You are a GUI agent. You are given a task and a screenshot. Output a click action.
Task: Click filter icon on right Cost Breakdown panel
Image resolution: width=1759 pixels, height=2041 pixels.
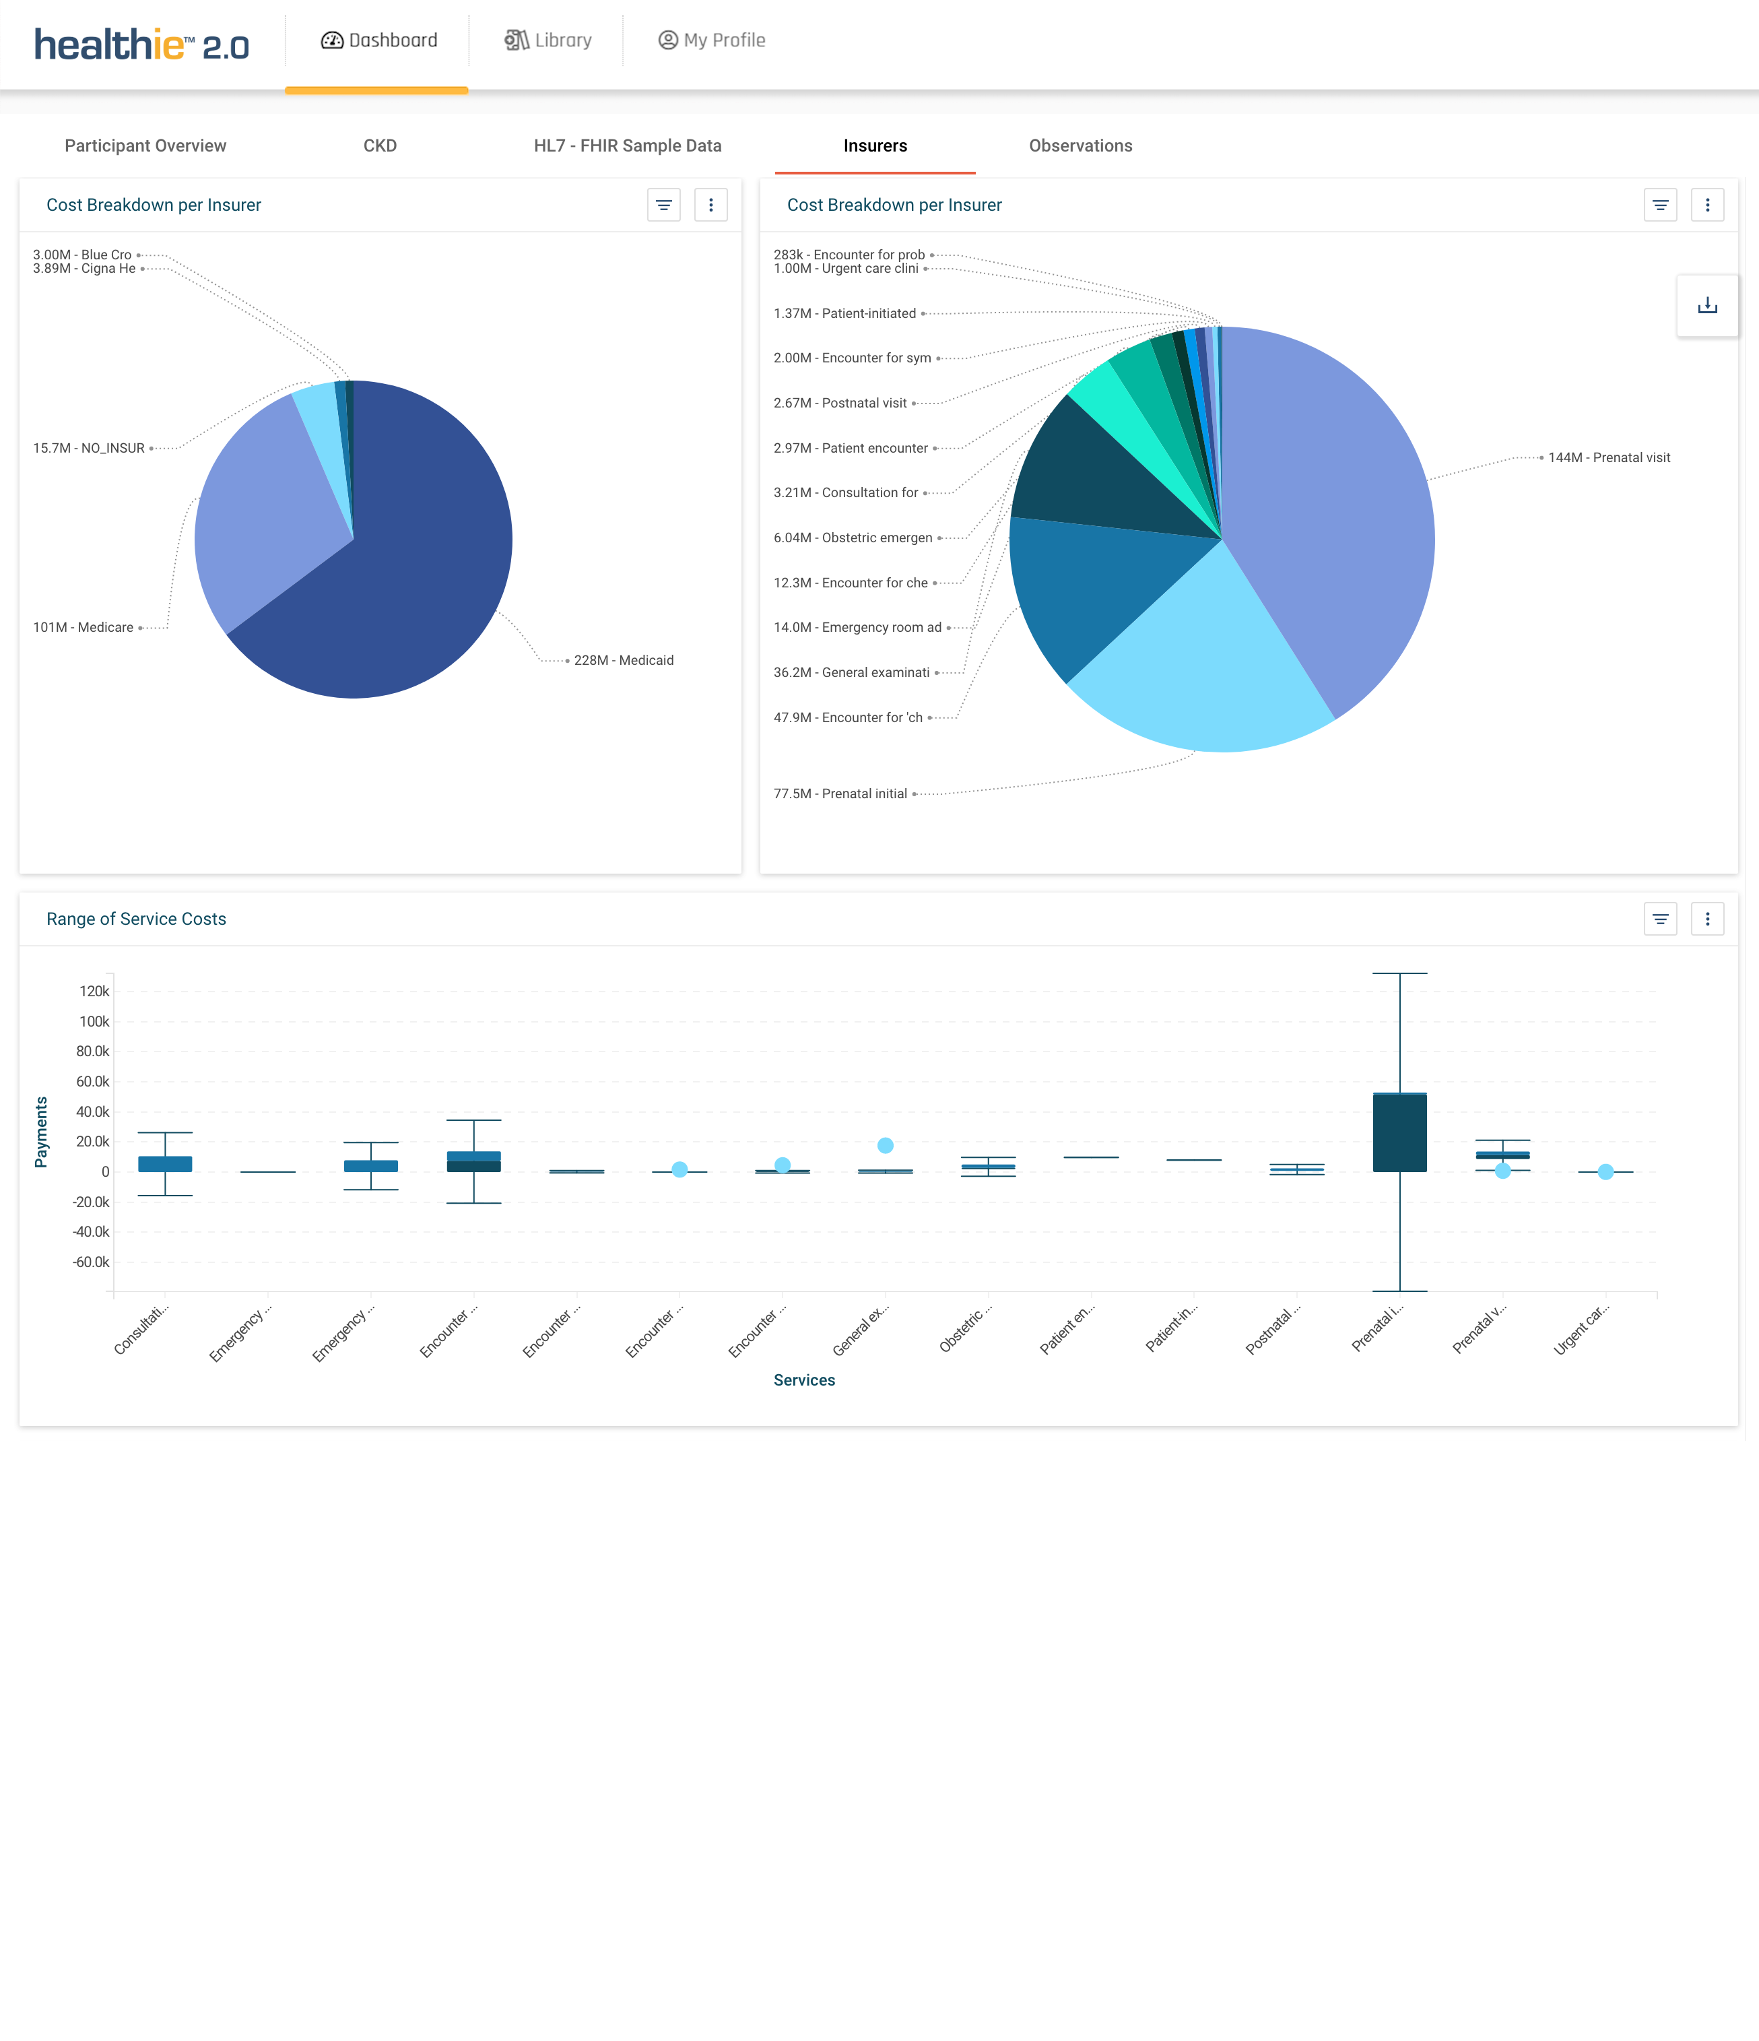pos(1661,205)
